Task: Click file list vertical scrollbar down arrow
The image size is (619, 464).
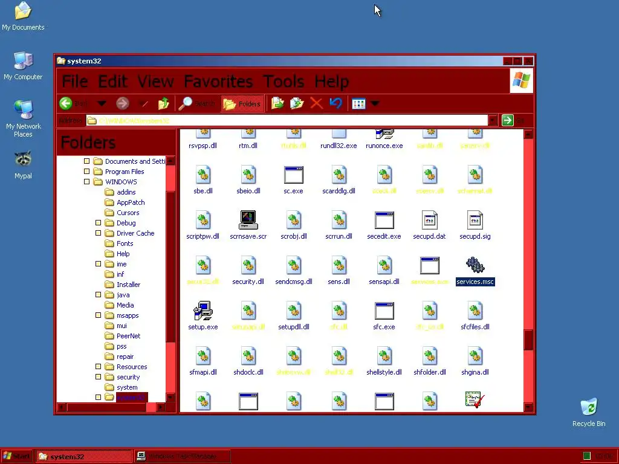Action: point(528,407)
